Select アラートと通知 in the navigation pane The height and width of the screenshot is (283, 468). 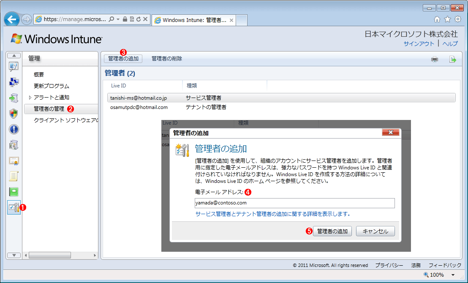click(52, 97)
